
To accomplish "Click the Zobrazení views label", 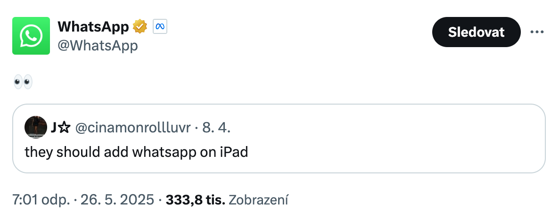I will pyautogui.click(x=258, y=200).
